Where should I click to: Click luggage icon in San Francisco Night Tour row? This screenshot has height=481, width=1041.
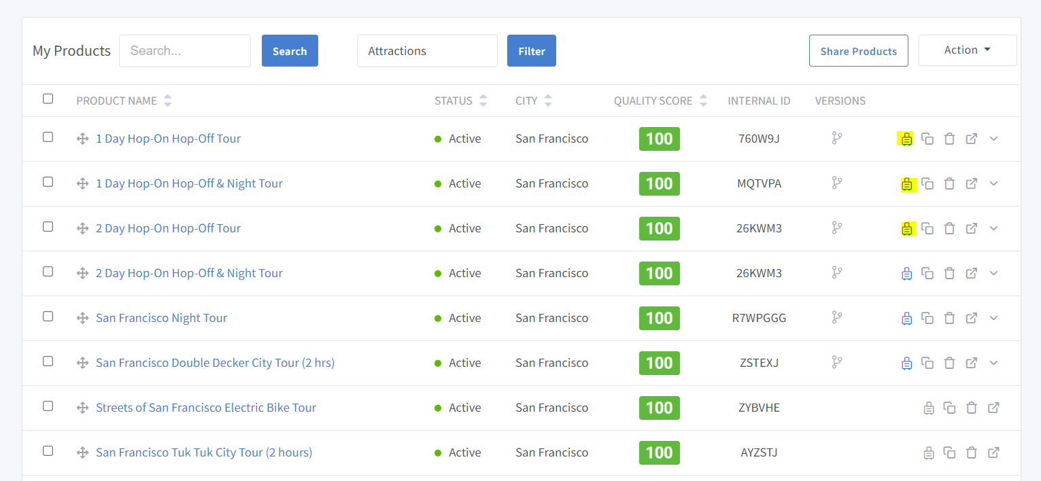pyautogui.click(x=906, y=318)
